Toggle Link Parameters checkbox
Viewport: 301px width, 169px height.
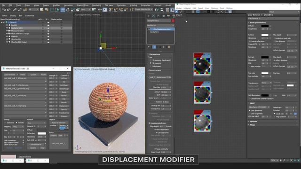23,140
